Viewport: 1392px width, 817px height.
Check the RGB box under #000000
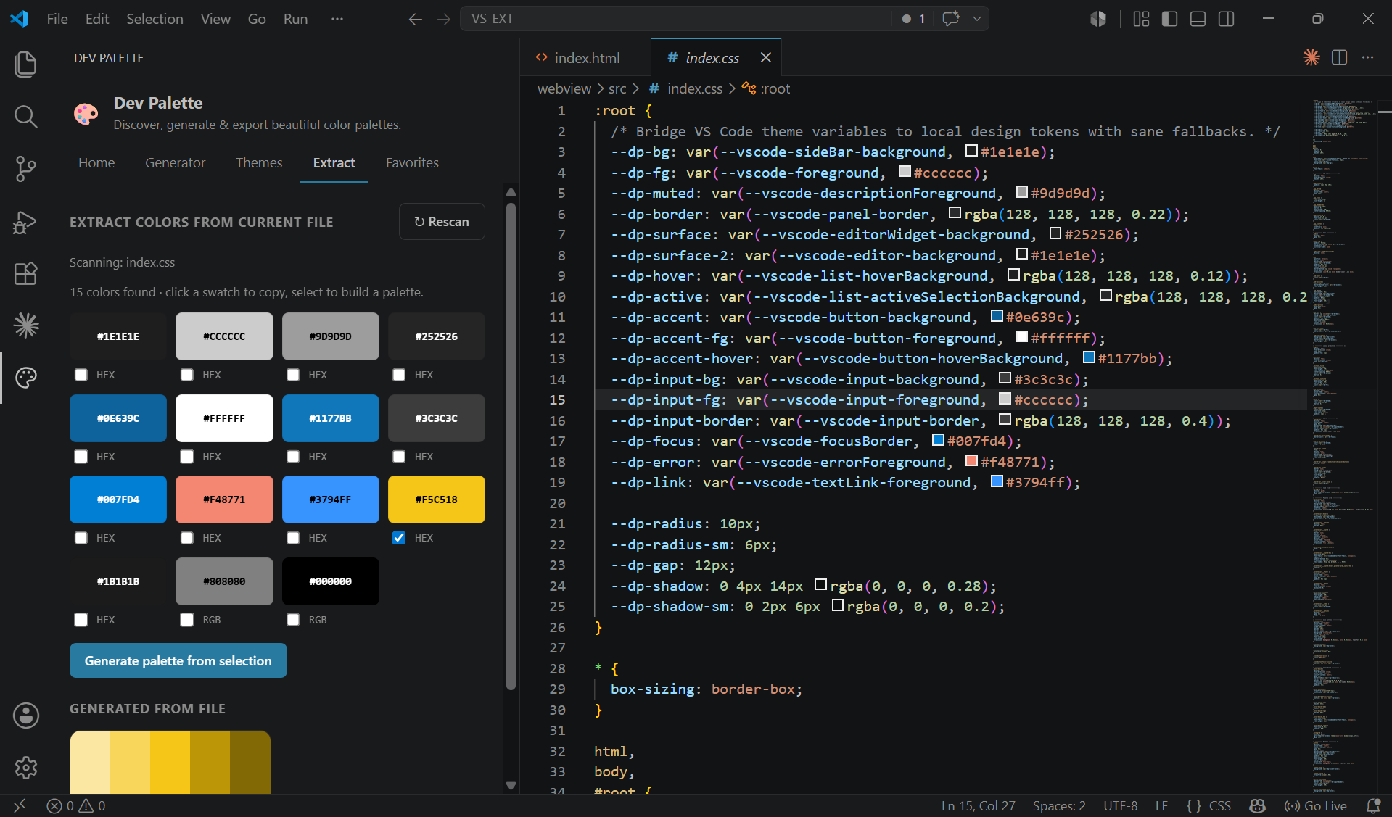tap(293, 620)
